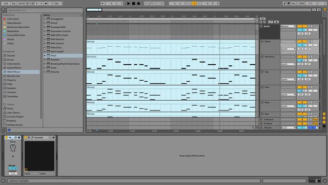The height and width of the screenshot is (185, 328).
Task: Solo the Bass track
Action: (x=310, y=102)
